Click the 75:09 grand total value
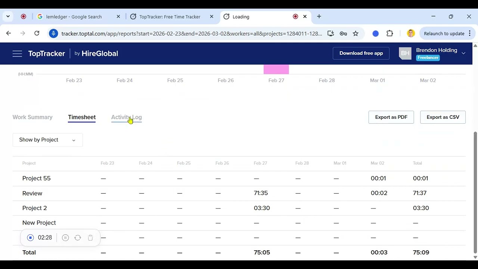The width and height of the screenshot is (478, 269). [x=421, y=253]
